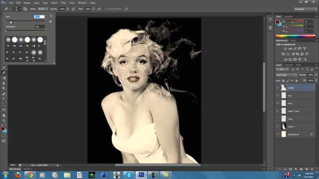The image size is (319, 179).
Task: Switch to the Styles tab
Action: point(293,41)
